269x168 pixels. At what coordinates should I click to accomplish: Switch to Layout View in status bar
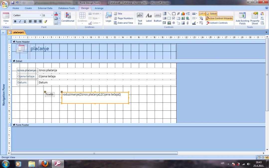263,157
